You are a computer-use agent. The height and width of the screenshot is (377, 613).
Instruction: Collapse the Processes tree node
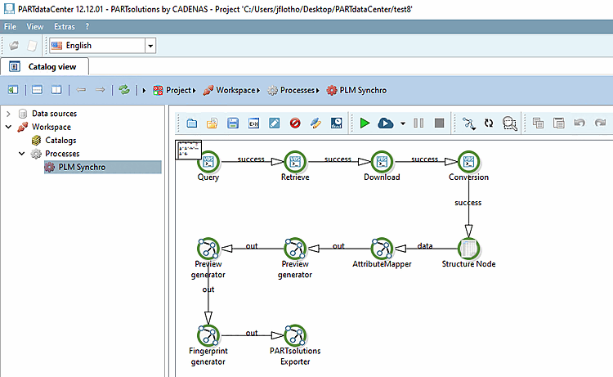point(22,154)
